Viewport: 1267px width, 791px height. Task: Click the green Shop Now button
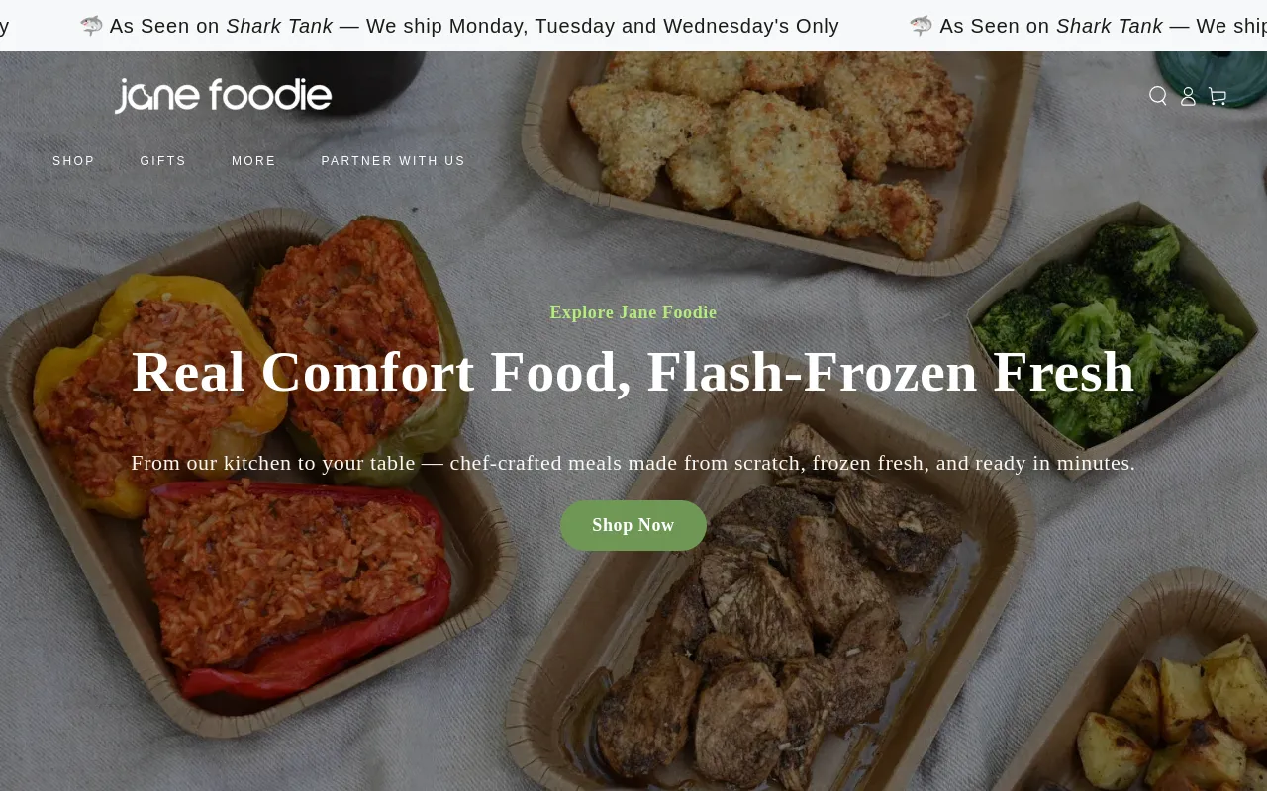point(633,525)
